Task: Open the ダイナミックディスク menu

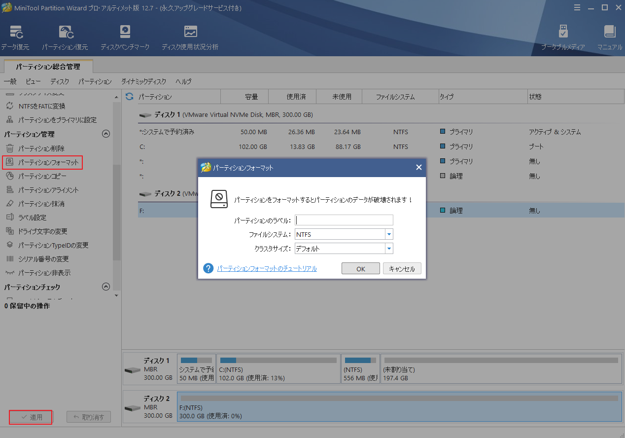Action: coord(143,81)
